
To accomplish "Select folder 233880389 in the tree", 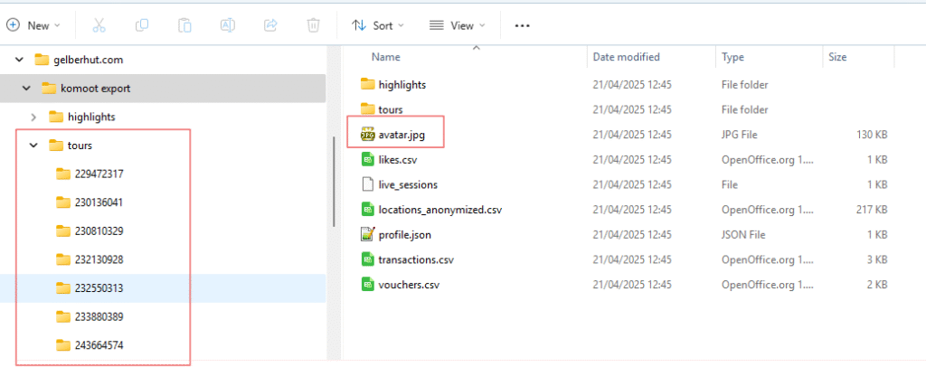I will coord(99,317).
